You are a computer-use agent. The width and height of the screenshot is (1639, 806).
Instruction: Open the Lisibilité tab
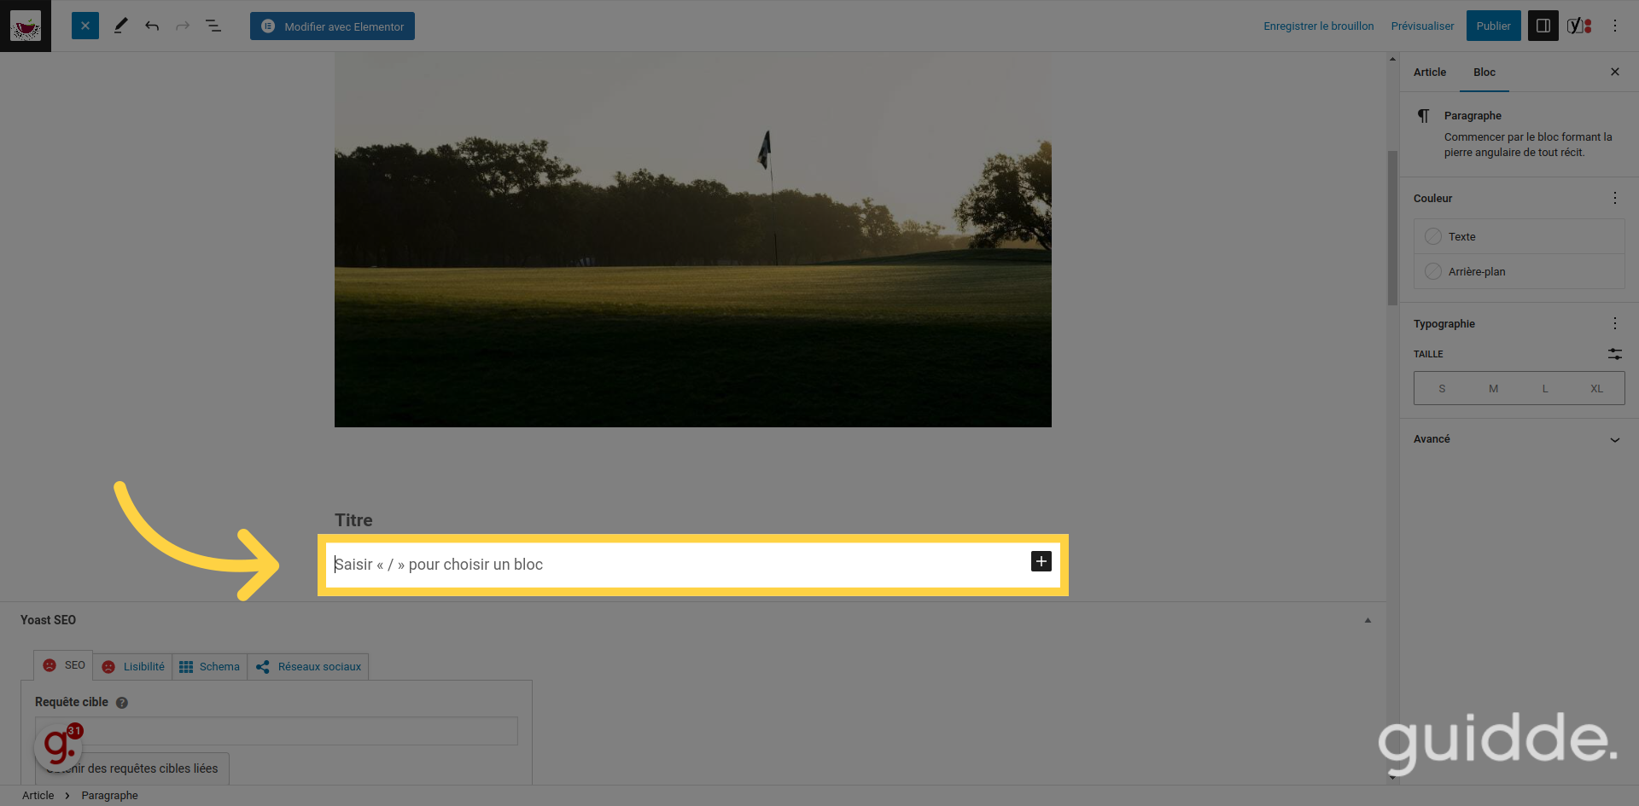click(x=133, y=667)
